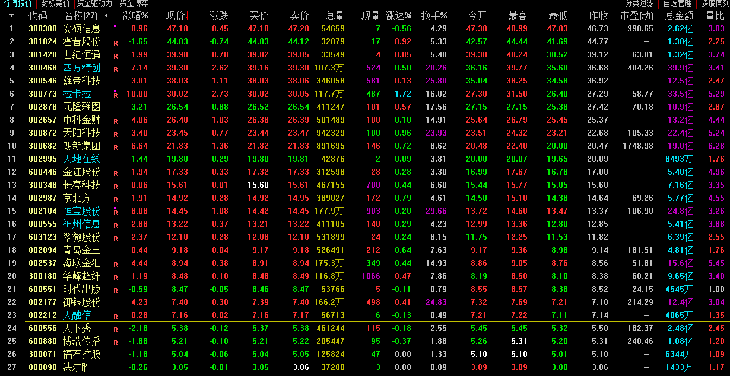Sort by the 涨速% column header

(398, 15)
